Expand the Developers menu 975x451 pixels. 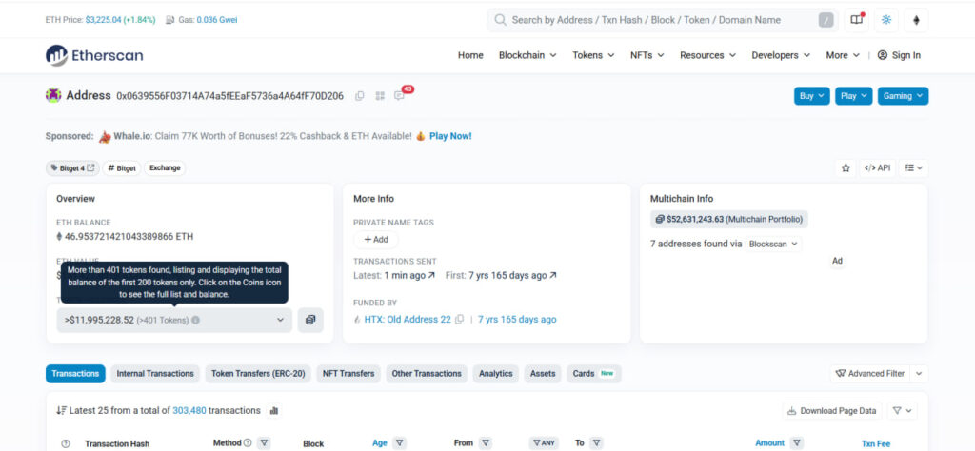point(781,55)
